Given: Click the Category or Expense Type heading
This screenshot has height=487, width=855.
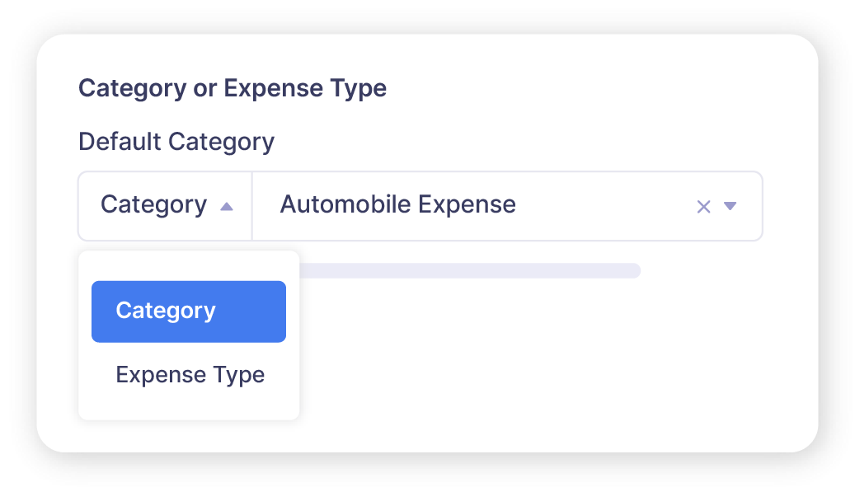Looking at the screenshot, I should pyautogui.click(x=233, y=88).
